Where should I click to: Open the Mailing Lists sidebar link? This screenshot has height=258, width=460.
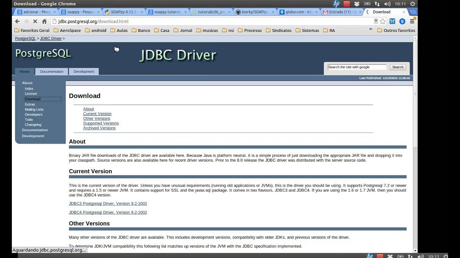point(34,109)
